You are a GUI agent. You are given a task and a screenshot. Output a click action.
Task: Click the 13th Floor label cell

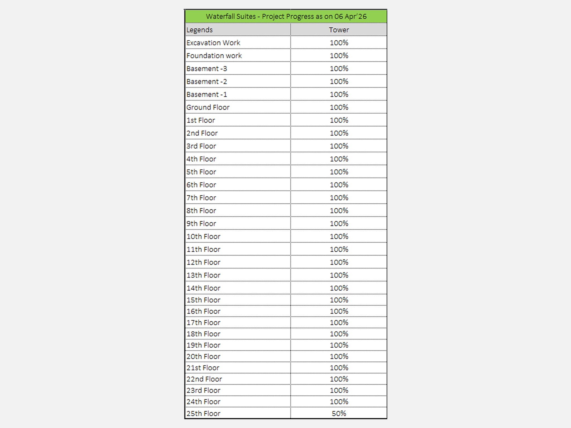coord(204,275)
